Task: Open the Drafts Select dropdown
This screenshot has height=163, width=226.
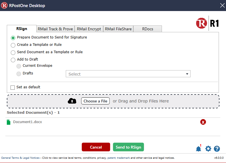Action: [128, 74]
